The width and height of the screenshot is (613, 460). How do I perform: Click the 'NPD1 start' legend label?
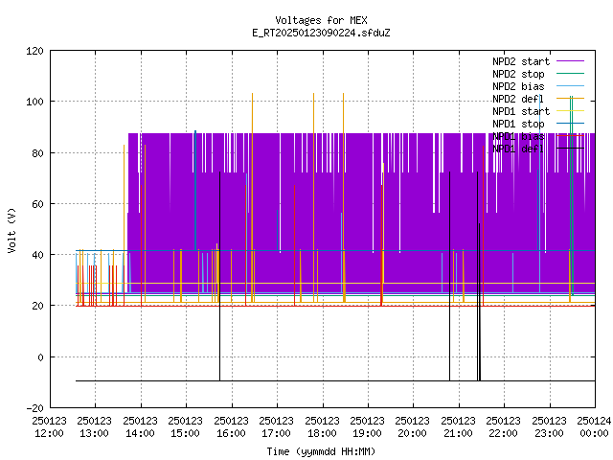pos(521,111)
